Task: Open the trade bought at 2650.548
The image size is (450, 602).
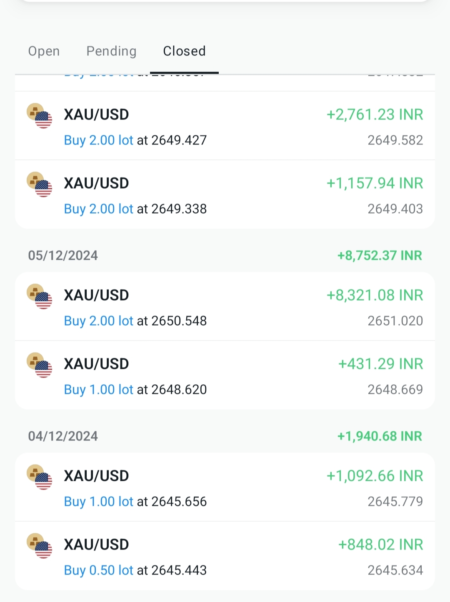Action: (x=225, y=307)
